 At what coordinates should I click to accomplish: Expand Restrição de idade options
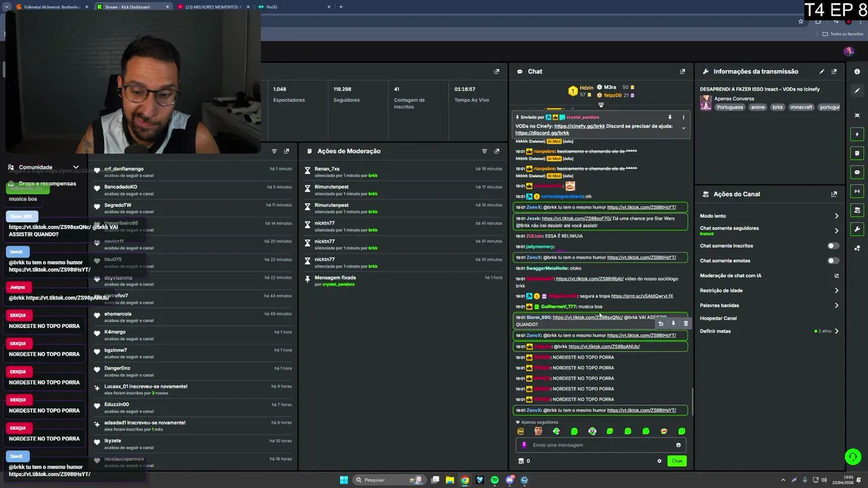pyautogui.click(x=836, y=291)
